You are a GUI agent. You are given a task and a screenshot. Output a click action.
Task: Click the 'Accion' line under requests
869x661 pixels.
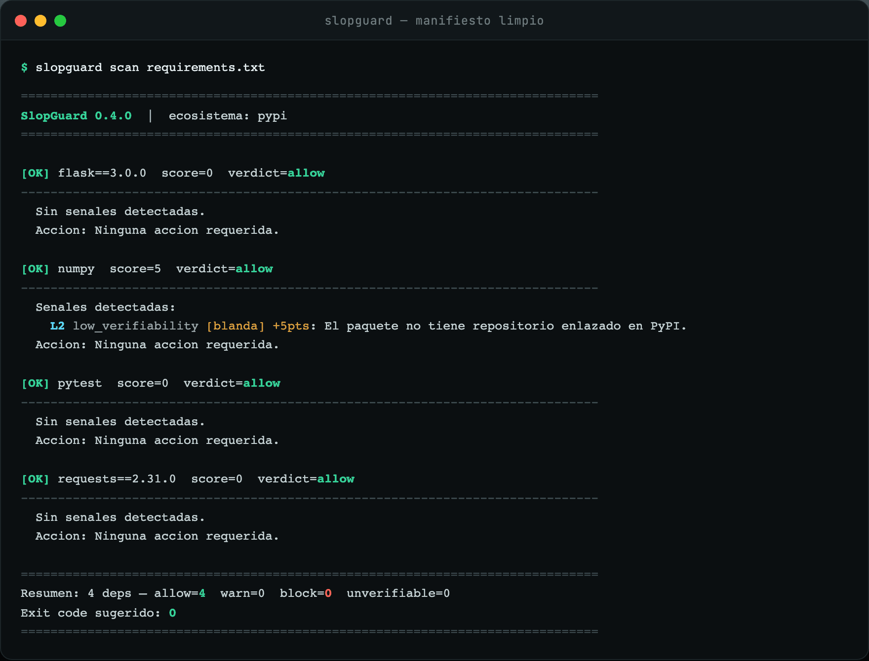[157, 536]
